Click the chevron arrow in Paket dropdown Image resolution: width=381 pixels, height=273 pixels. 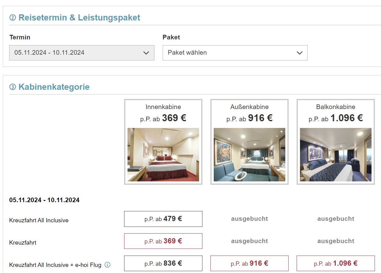click(299, 53)
